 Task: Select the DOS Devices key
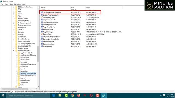click(25, 57)
